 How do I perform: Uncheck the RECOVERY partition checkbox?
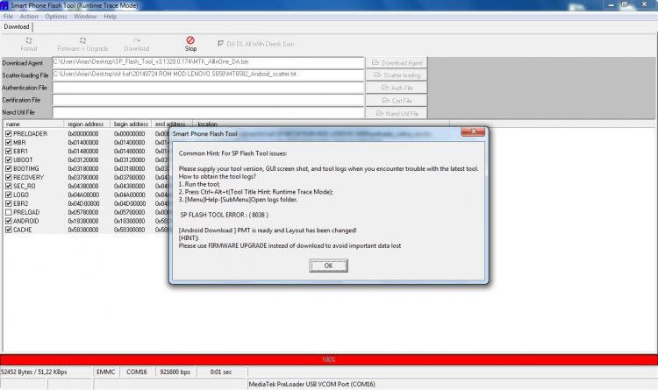(9, 177)
